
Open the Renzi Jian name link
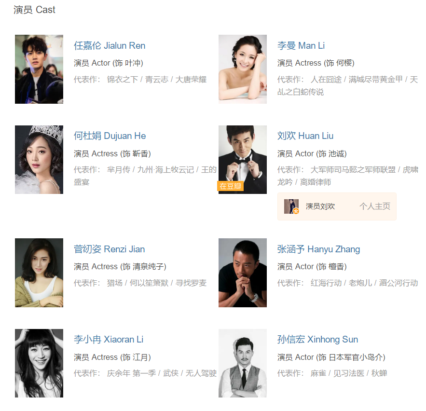(109, 249)
